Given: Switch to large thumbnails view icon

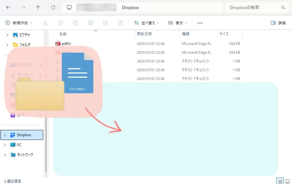Looking at the screenshot, I should [288, 181].
